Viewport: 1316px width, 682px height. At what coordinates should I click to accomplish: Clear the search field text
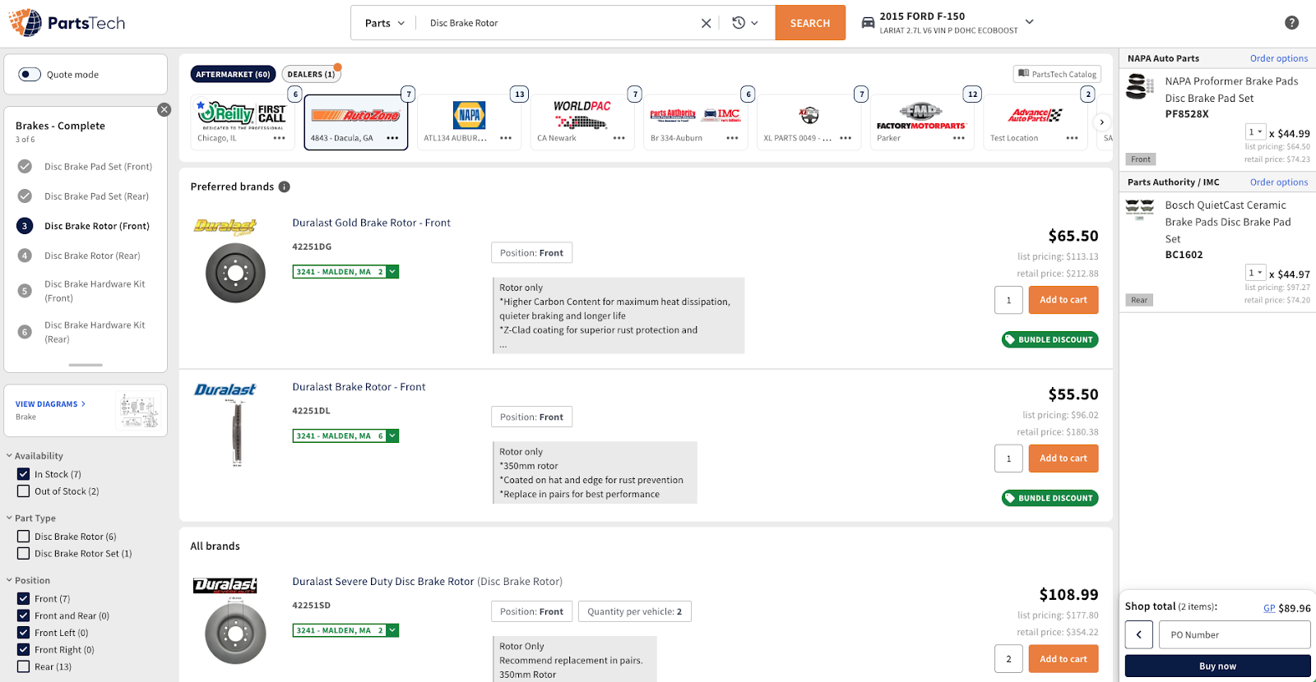click(x=706, y=23)
